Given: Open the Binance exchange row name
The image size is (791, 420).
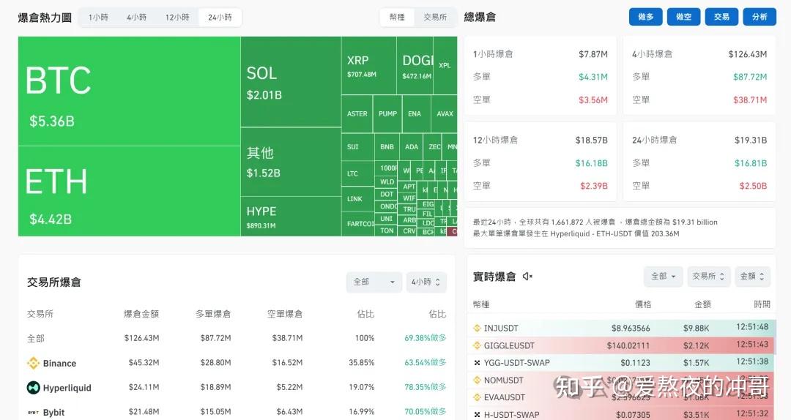Looking at the screenshot, I should tap(59, 364).
